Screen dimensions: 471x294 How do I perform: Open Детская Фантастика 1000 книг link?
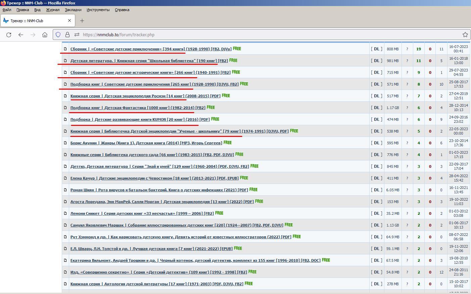tap(138, 108)
